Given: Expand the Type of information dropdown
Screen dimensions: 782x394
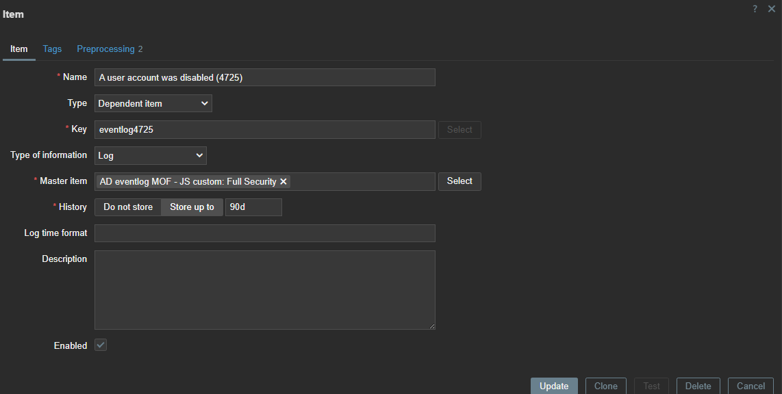Looking at the screenshot, I should click(151, 155).
